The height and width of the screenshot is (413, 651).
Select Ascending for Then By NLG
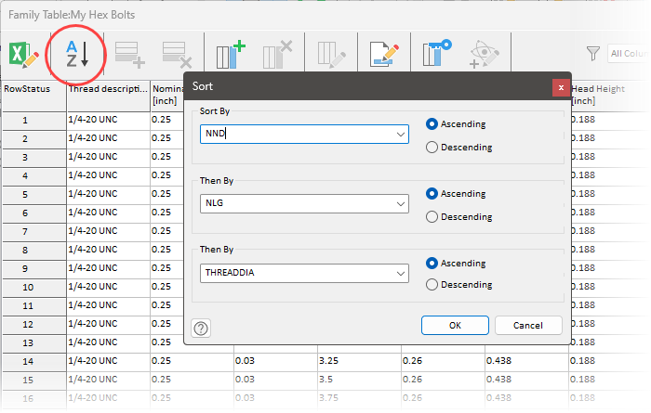(432, 193)
